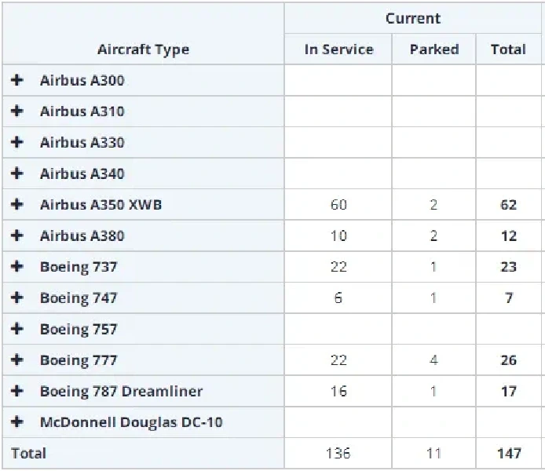
Task: Expand Airbus A350 XWB details
Action: (x=17, y=205)
